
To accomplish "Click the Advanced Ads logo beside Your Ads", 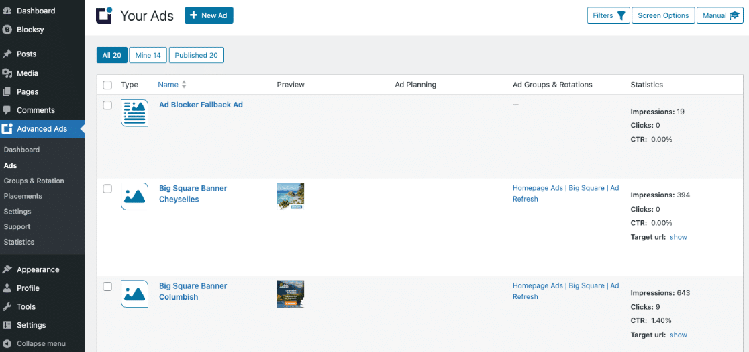I will [x=104, y=15].
